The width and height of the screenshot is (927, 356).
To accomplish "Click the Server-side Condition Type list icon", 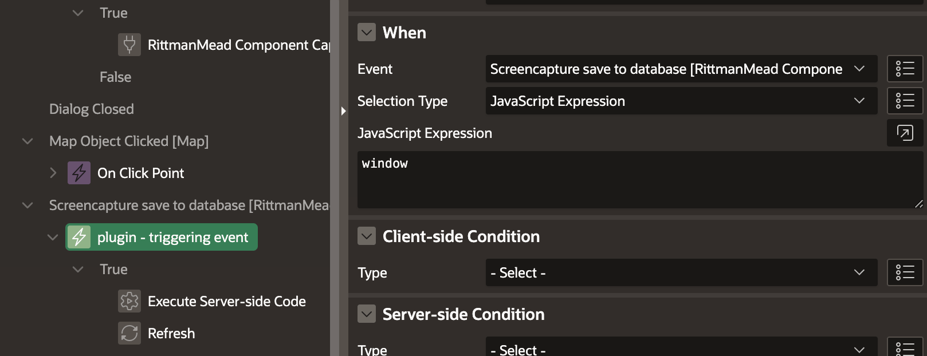I will [905, 349].
